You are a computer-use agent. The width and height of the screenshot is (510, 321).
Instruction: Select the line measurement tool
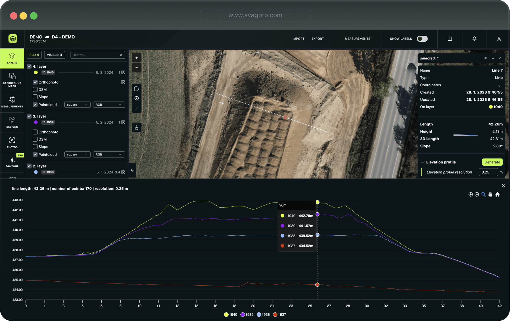coord(136,108)
